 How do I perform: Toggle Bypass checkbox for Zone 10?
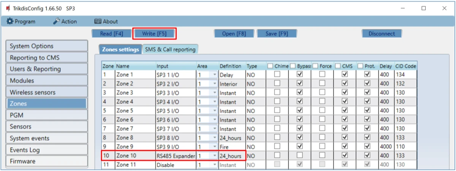pos(299,155)
